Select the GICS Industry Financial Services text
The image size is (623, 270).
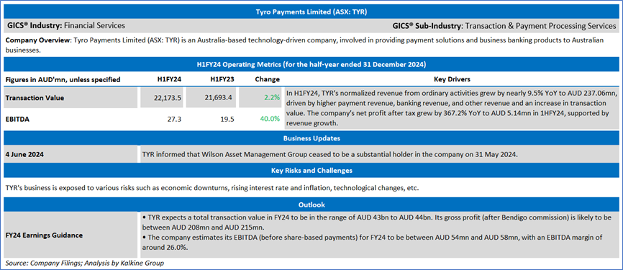point(66,26)
